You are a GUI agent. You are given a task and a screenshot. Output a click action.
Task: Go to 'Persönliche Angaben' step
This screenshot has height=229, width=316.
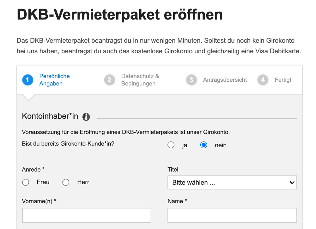click(54, 80)
